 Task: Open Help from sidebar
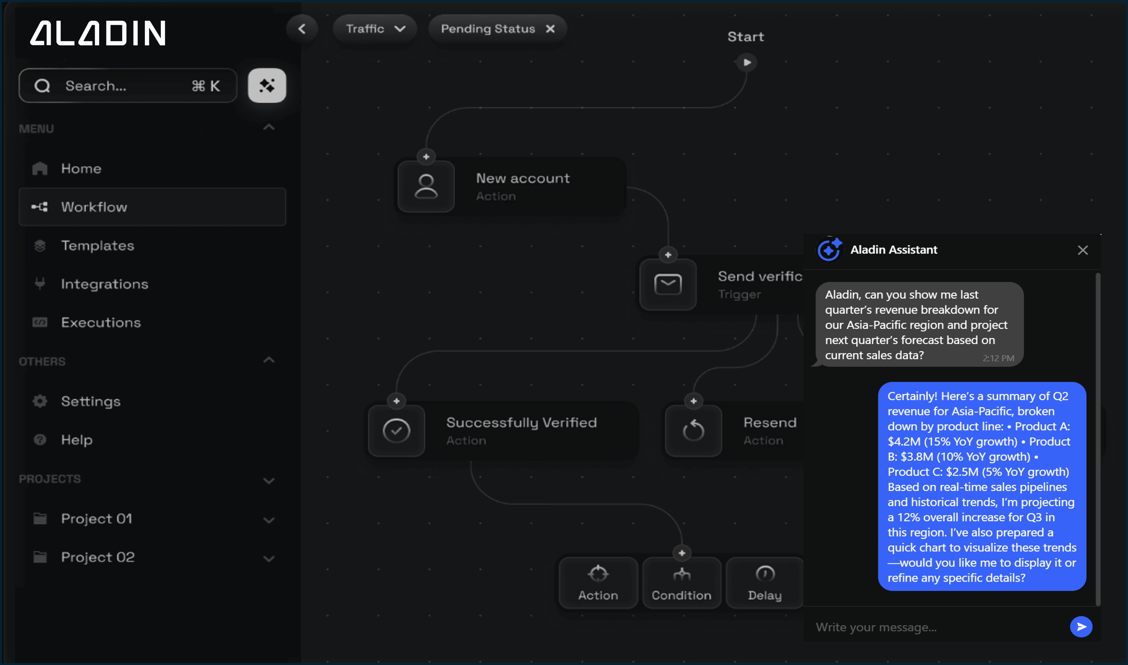(x=152, y=440)
